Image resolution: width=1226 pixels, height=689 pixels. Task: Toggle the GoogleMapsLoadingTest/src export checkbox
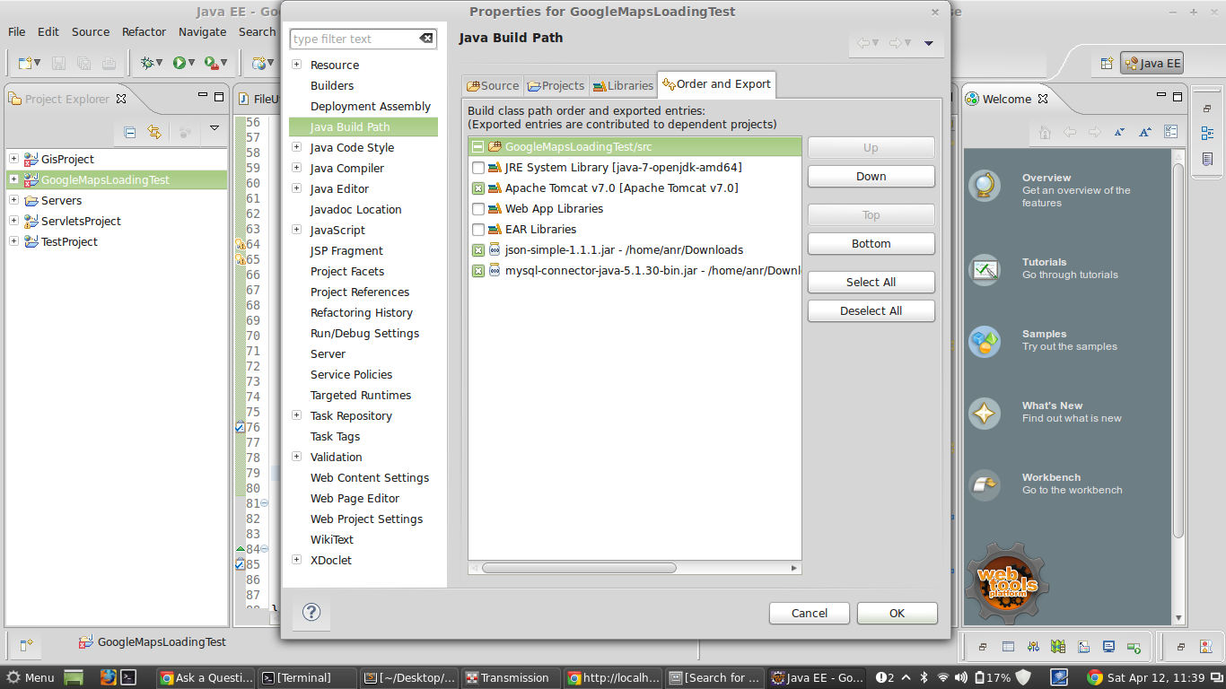478,147
